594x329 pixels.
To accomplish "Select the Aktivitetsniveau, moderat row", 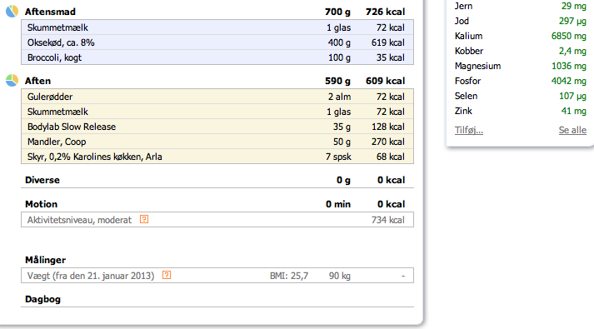I will (x=217, y=220).
